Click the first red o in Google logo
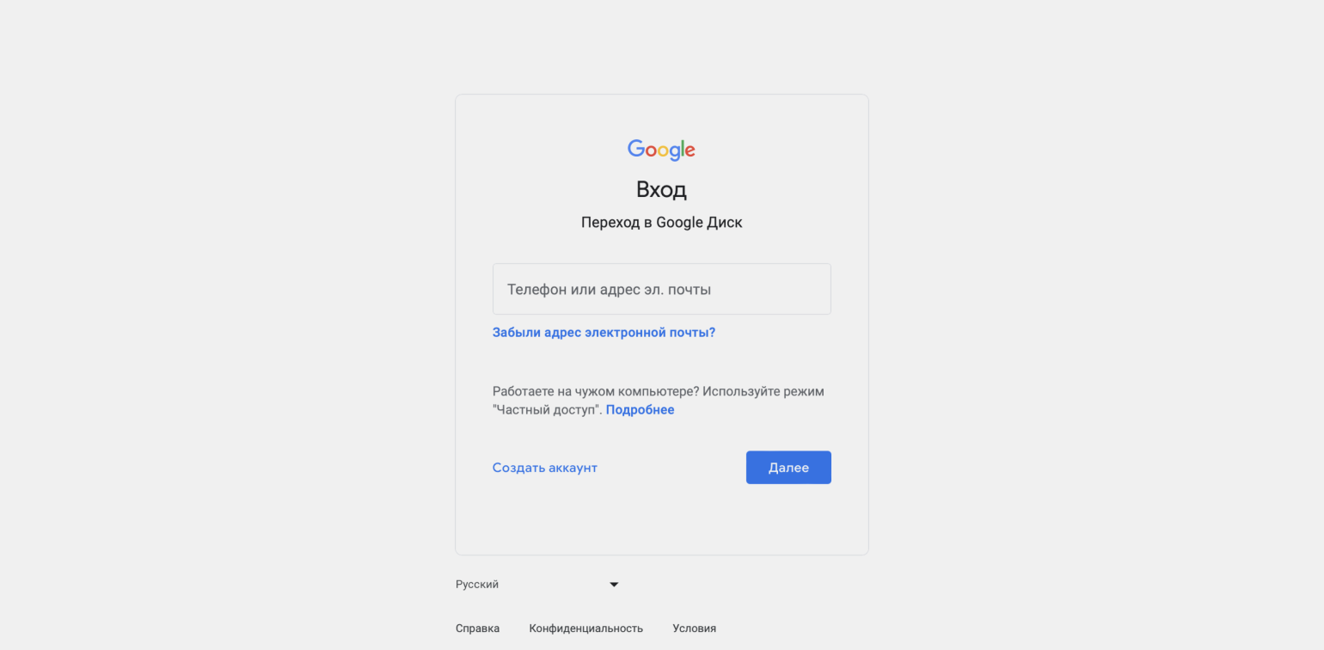The width and height of the screenshot is (1324, 650). [x=650, y=150]
